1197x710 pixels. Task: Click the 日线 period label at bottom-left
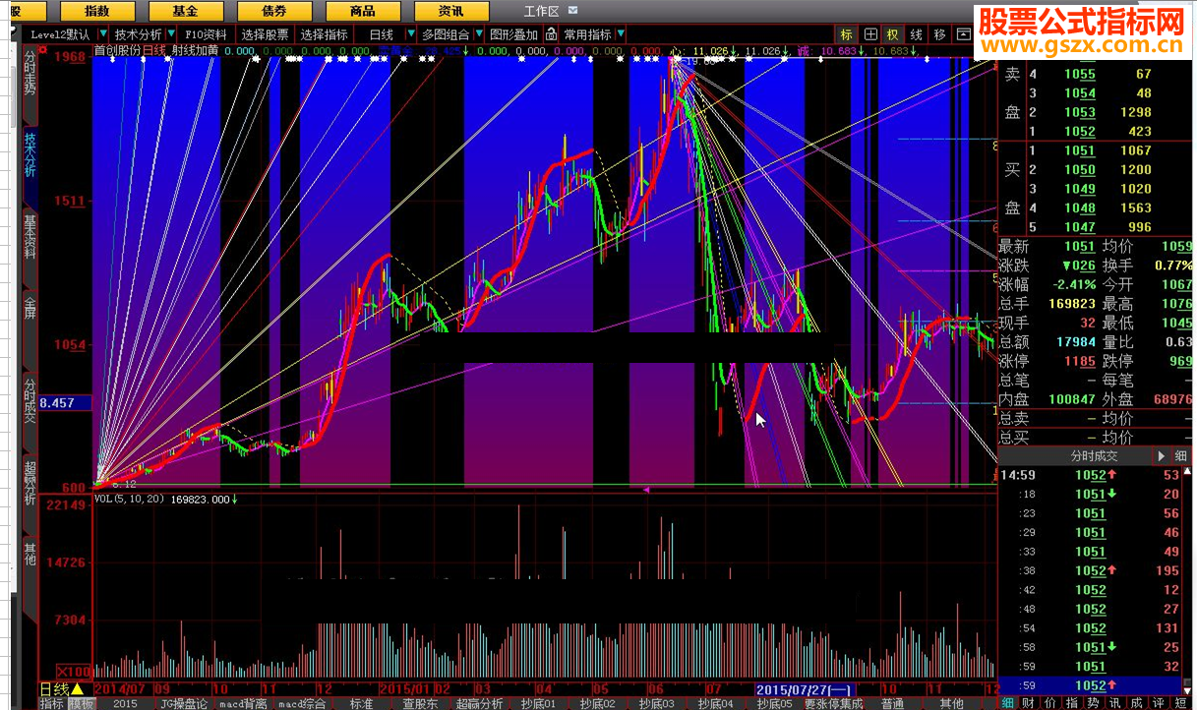(54, 688)
